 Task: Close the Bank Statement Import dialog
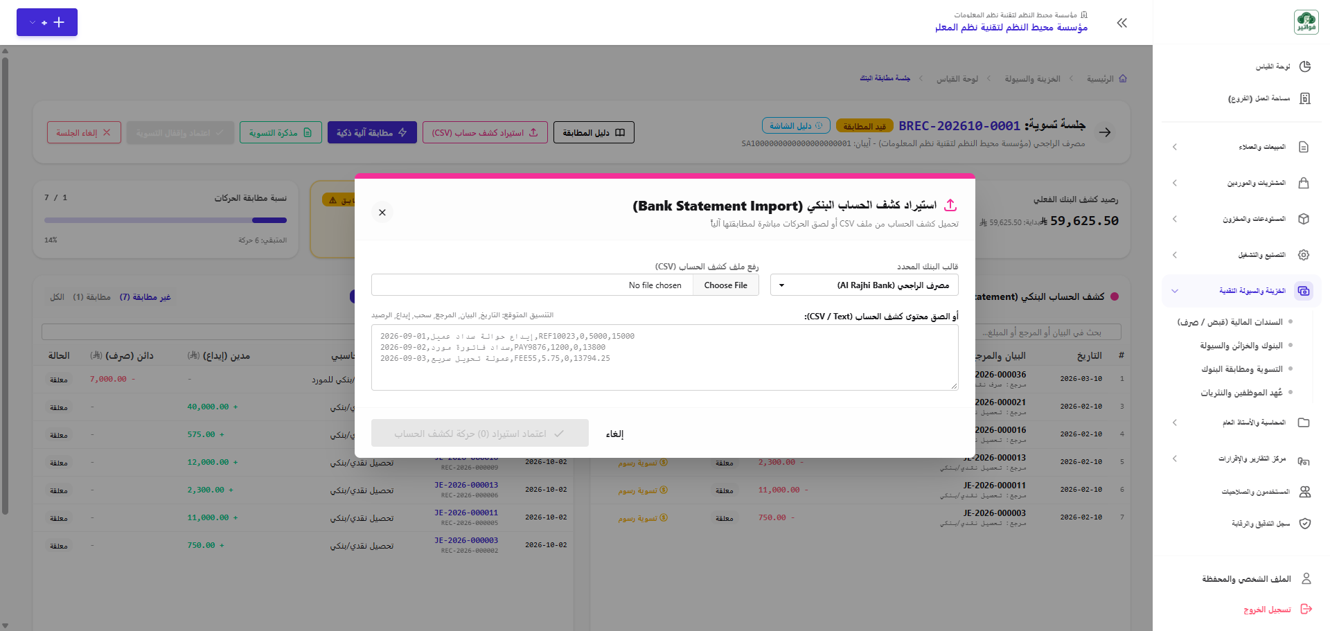pyautogui.click(x=382, y=213)
